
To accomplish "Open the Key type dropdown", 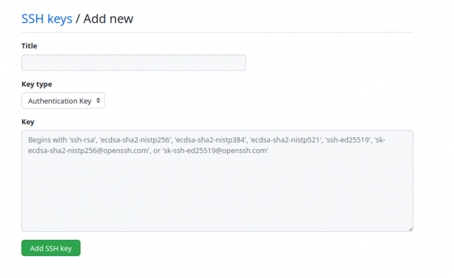I will (x=63, y=100).
